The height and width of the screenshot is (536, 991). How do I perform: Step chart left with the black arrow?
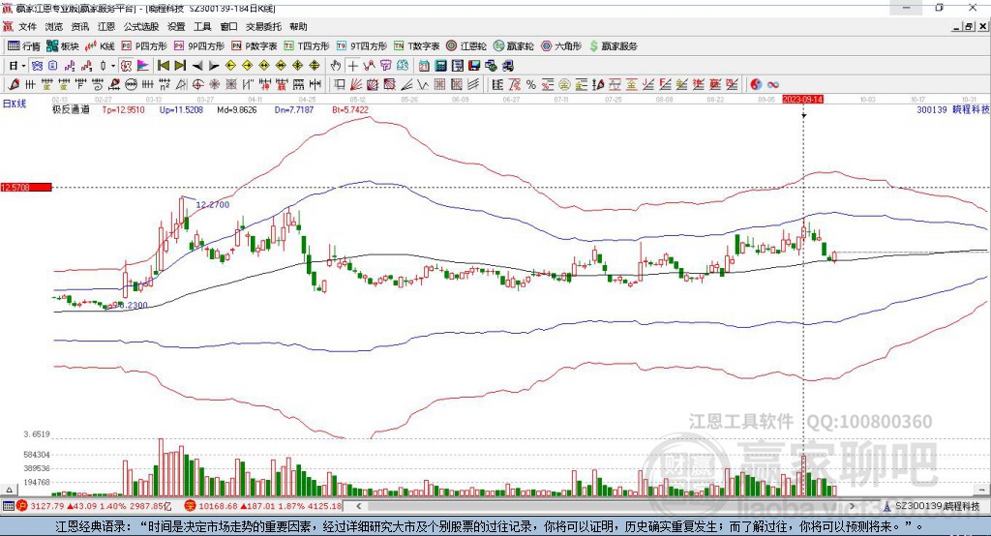tap(197, 66)
